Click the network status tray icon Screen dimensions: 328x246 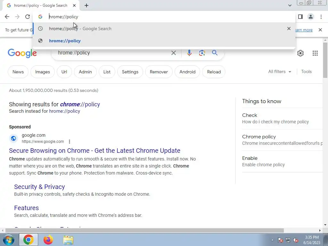click(288, 240)
